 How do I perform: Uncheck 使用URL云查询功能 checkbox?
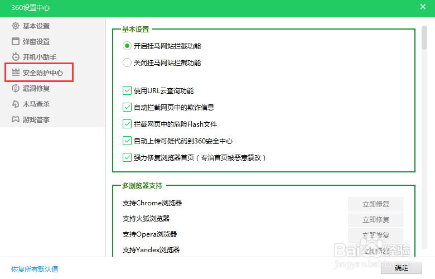[x=127, y=90]
